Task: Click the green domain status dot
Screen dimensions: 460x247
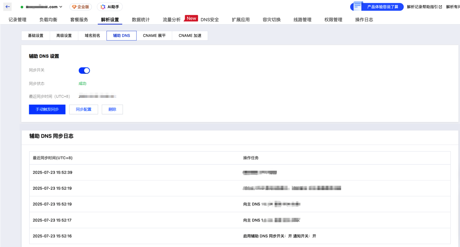Action: [22, 7]
